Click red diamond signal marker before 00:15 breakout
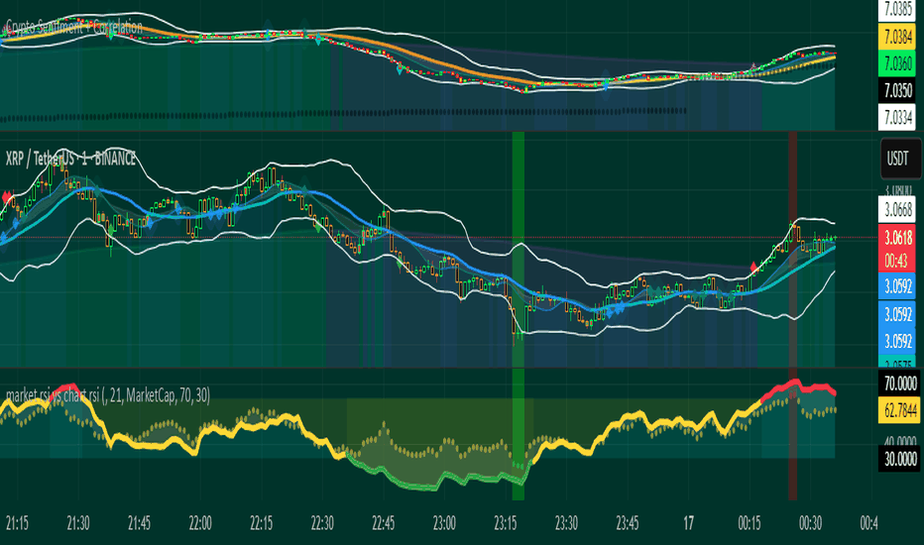The image size is (924, 545). (753, 268)
